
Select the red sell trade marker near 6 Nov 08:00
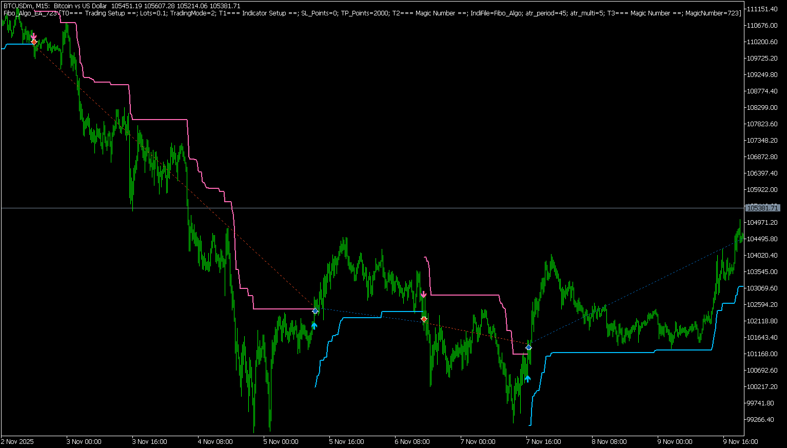tap(424, 319)
